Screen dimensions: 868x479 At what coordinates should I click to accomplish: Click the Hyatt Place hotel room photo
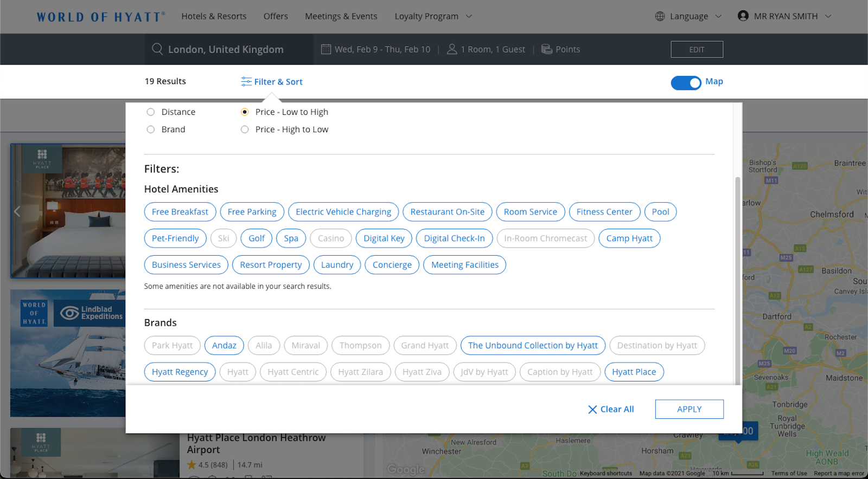(x=68, y=211)
